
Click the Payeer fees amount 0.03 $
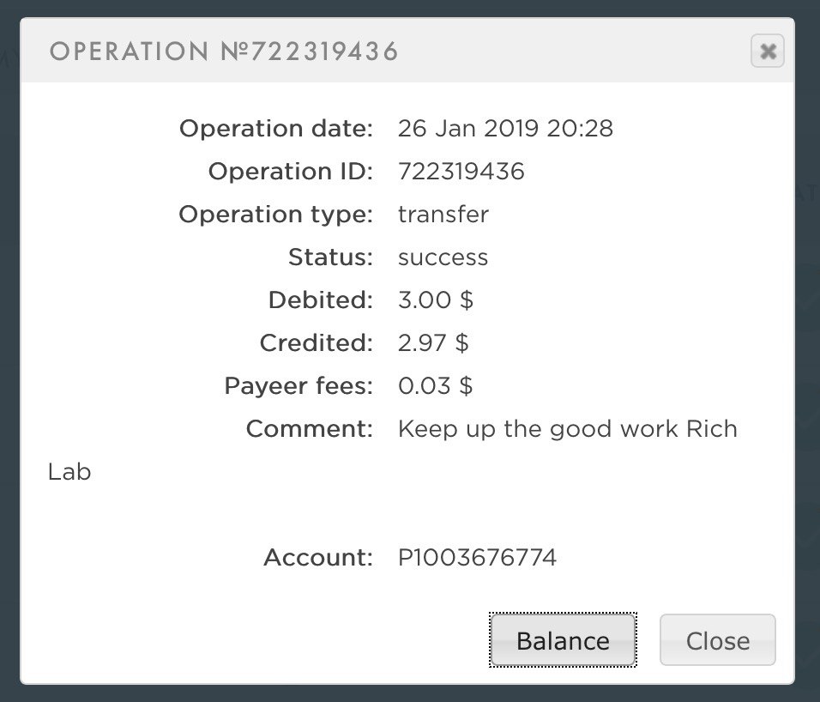[x=435, y=386]
